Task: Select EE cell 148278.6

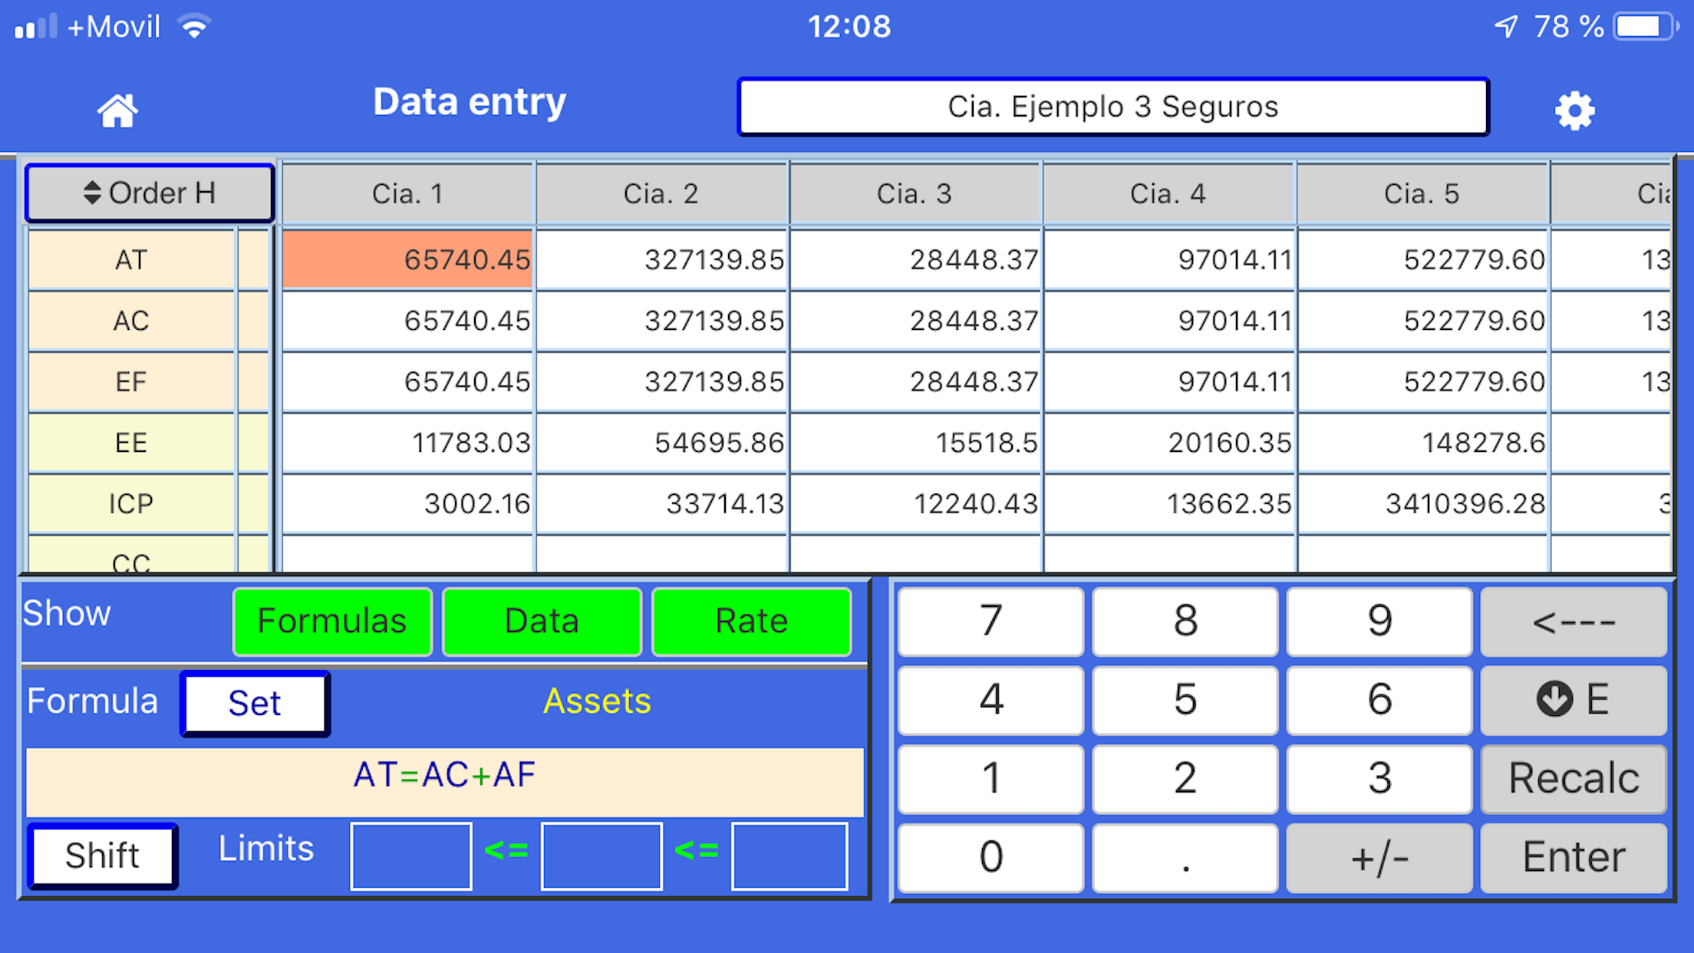Action: pos(1422,443)
